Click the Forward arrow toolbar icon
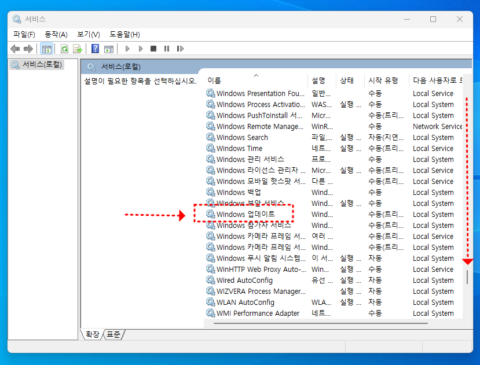This screenshot has height=365, width=480. coord(28,49)
